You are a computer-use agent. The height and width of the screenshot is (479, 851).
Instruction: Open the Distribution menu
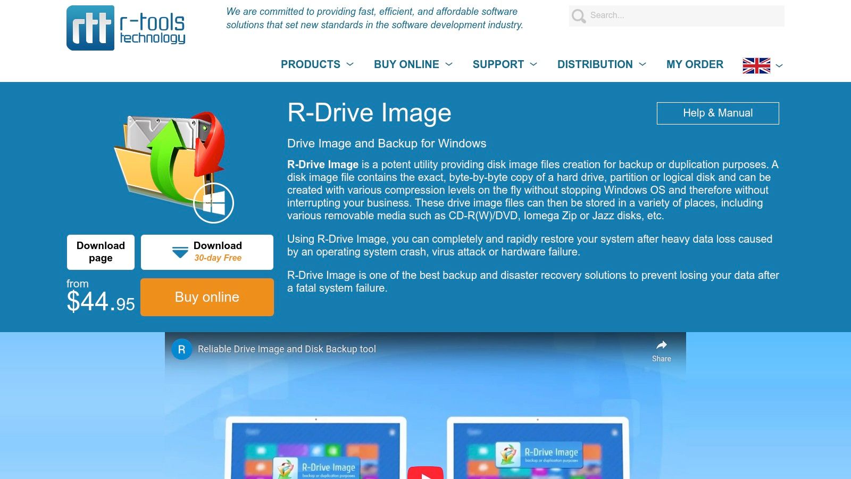595,64
